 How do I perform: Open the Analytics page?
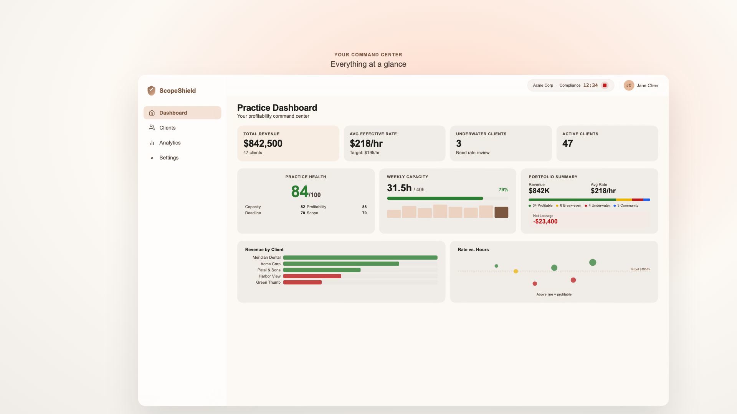point(170,143)
